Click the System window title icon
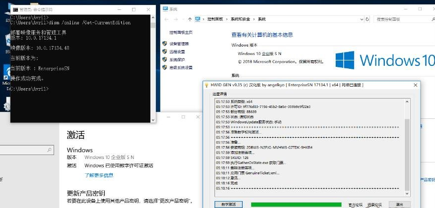435x208 pixels. 165,9
